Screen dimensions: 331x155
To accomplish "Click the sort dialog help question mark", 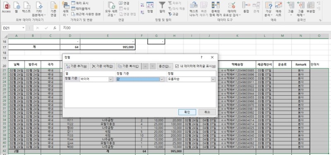I will 201,57.
